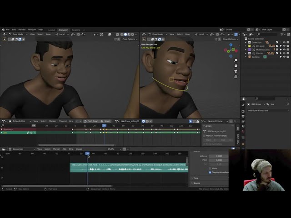Click the pan hand icon in right viewport

click(x=236, y=66)
